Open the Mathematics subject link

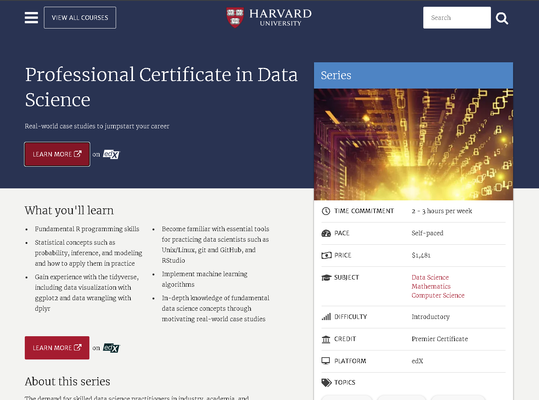(431, 286)
